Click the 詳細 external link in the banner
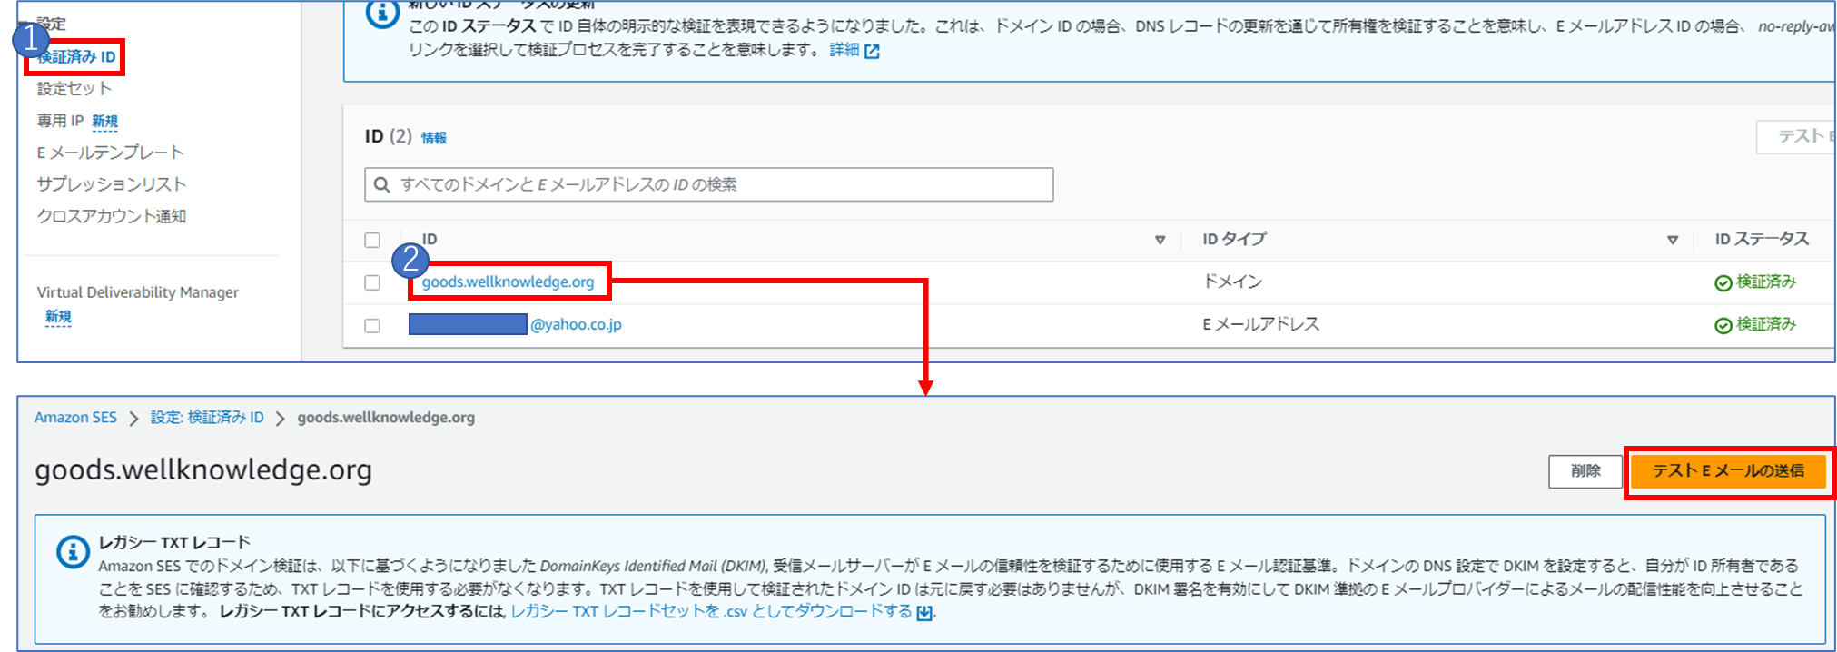This screenshot has width=1837, height=652. tap(844, 50)
